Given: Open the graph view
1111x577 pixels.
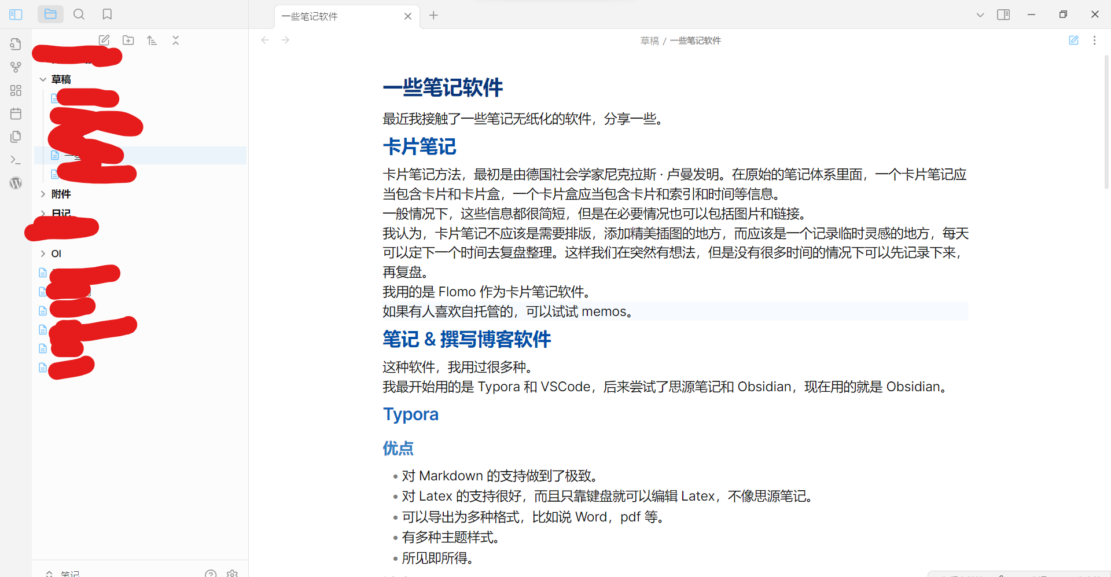Looking at the screenshot, I should click(16, 67).
